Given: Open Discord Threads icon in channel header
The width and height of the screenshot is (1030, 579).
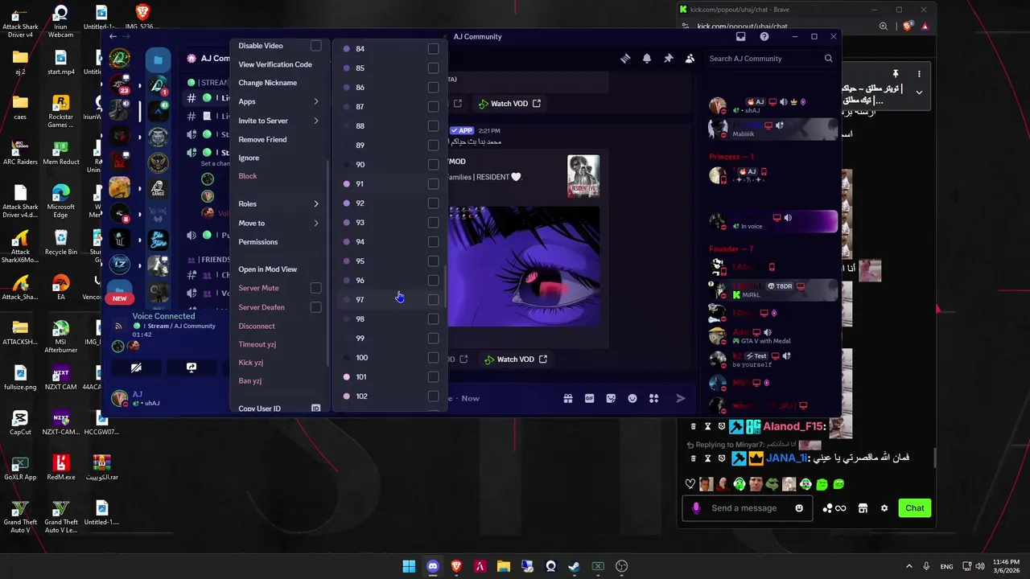Looking at the screenshot, I should [x=625, y=58].
